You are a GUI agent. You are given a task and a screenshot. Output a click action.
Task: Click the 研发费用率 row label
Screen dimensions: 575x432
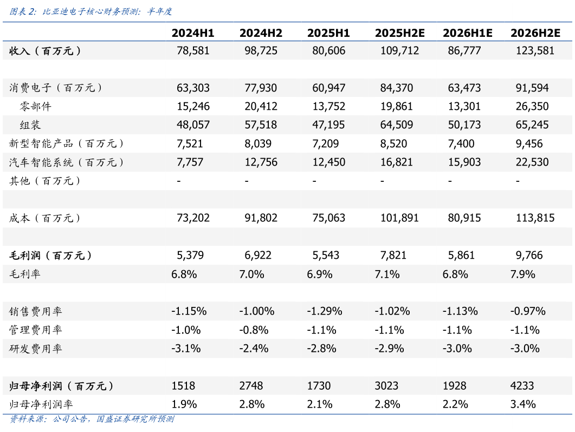pos(36,349)
